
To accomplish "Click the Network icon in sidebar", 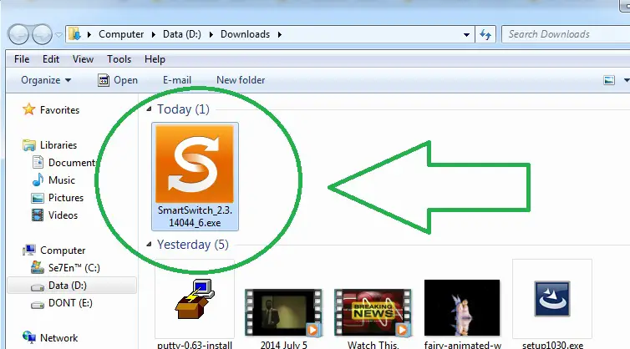I will (29, 338).
